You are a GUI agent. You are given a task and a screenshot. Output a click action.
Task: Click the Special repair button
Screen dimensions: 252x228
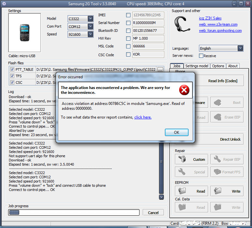pos(192,172)
